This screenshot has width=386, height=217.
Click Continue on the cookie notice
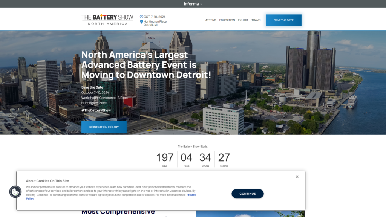pyautogui.click(x=247, y=194)
